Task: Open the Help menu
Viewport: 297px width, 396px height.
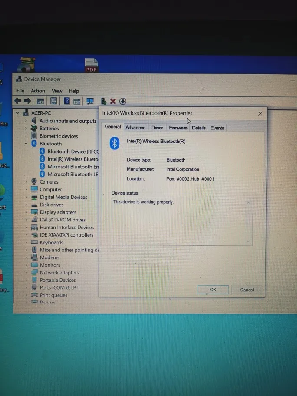Action: (74, 91)
